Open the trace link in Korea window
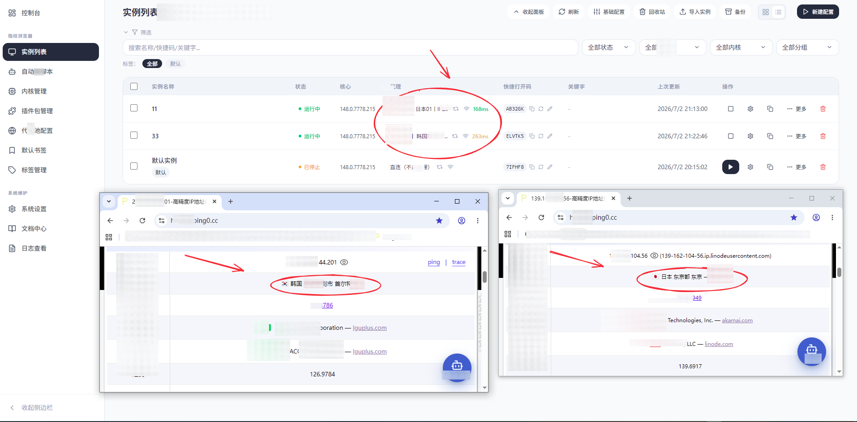857x422 pixels. point(458,262)
